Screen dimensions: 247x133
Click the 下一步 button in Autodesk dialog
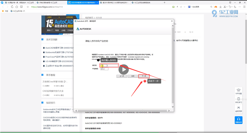point(144,76)
